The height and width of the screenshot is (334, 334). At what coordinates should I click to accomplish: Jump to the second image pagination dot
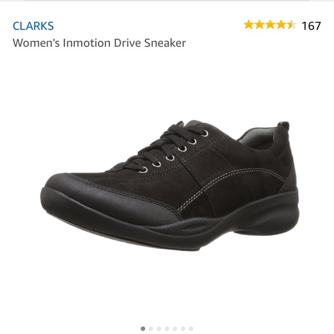(151, 329)
